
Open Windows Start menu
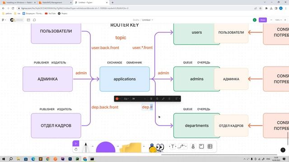tap(4, 159)
